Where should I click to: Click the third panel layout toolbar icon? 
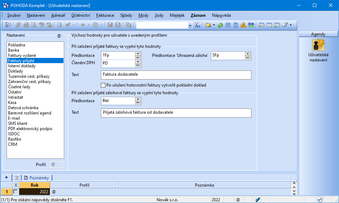point(277,25)
